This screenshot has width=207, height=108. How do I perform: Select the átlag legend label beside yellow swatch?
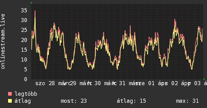click(23, 101)
